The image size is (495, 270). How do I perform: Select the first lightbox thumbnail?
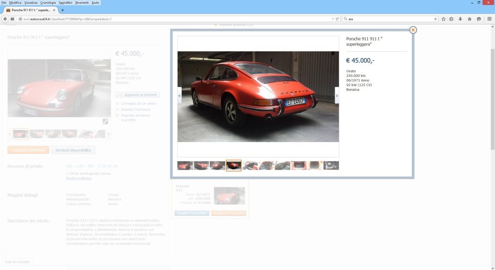[x=185, y=166]
